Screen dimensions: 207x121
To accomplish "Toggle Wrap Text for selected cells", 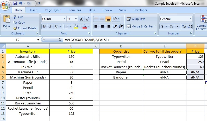I will 136,19.
